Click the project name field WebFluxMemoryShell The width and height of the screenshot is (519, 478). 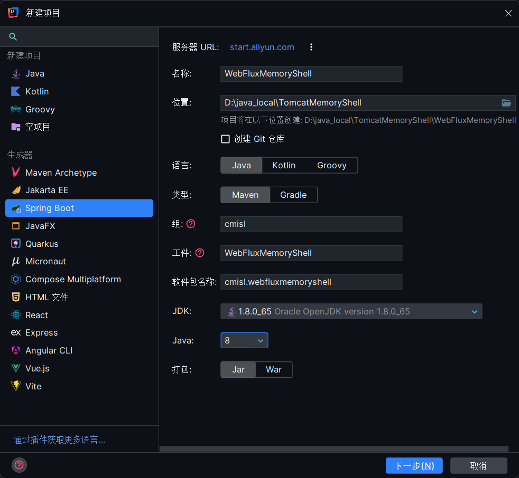tap(311, 74)
